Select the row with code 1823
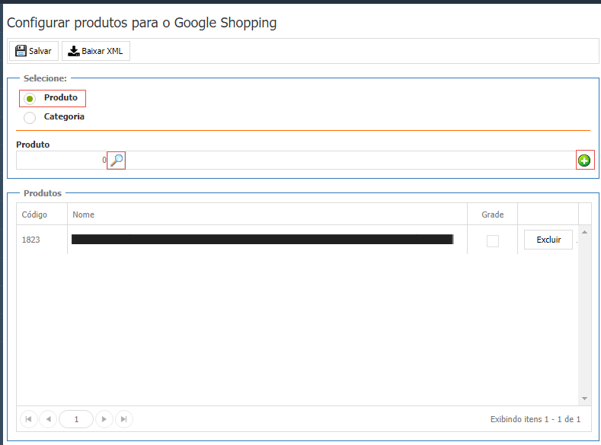The height and width of the screenshot is (445, 601). coord(31,240)
